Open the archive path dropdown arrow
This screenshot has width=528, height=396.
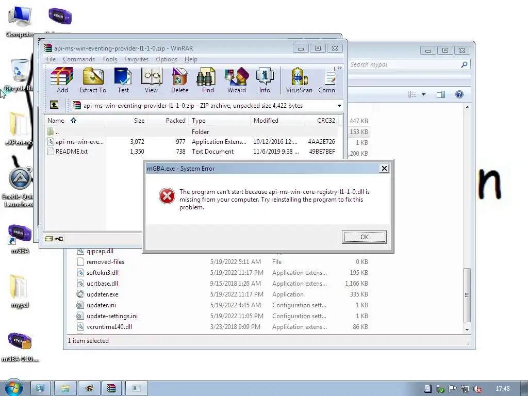coord(339,106)
